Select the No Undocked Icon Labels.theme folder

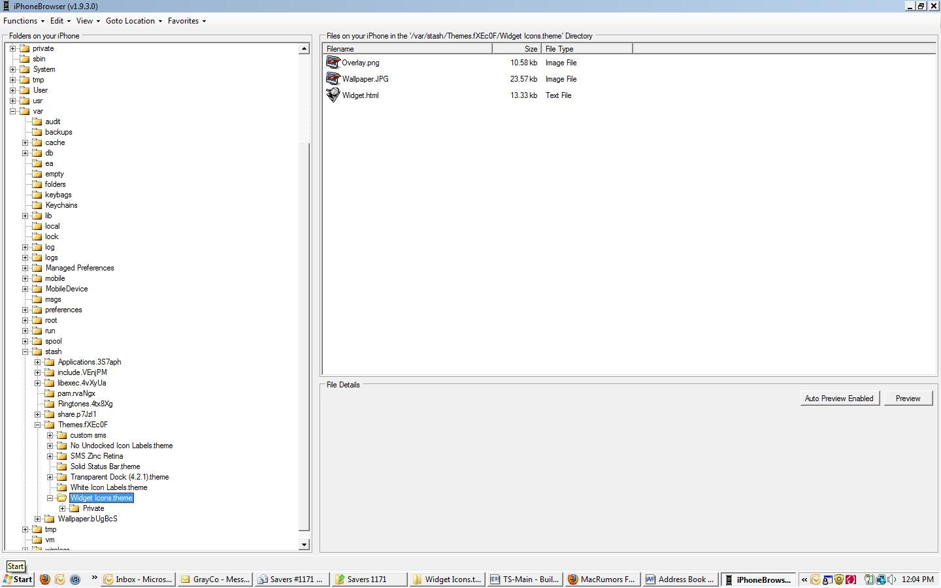tap(122, 446)
